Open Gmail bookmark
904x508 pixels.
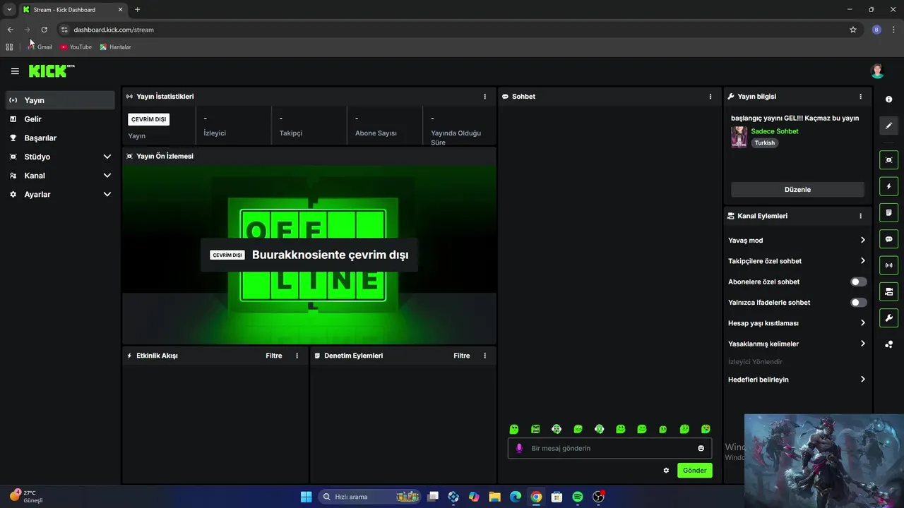pos(40,47)
